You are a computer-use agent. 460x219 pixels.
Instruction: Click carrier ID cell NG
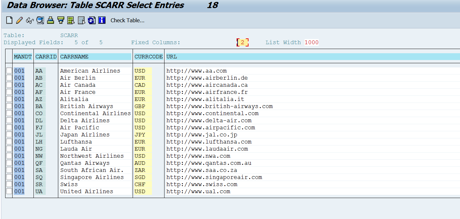pyautogui.click(x=40, y=149)
